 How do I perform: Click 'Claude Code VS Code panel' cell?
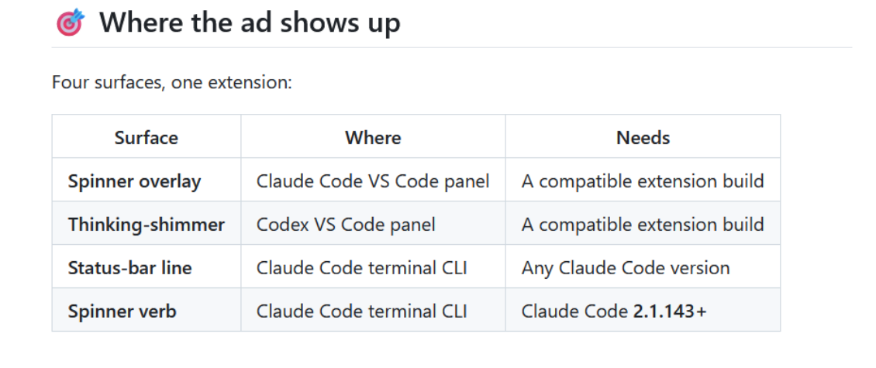[373, 181]
